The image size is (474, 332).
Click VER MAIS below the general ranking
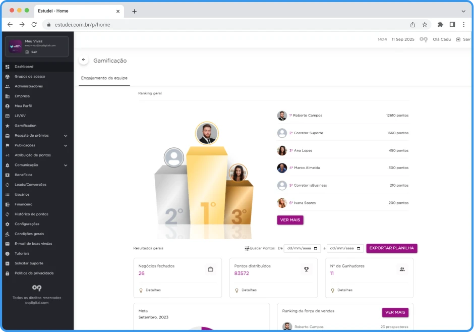(290, 220)
